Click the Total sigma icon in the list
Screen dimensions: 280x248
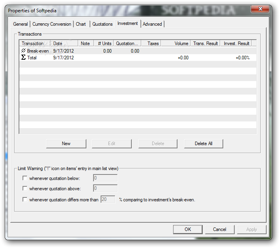pos(23,58)
